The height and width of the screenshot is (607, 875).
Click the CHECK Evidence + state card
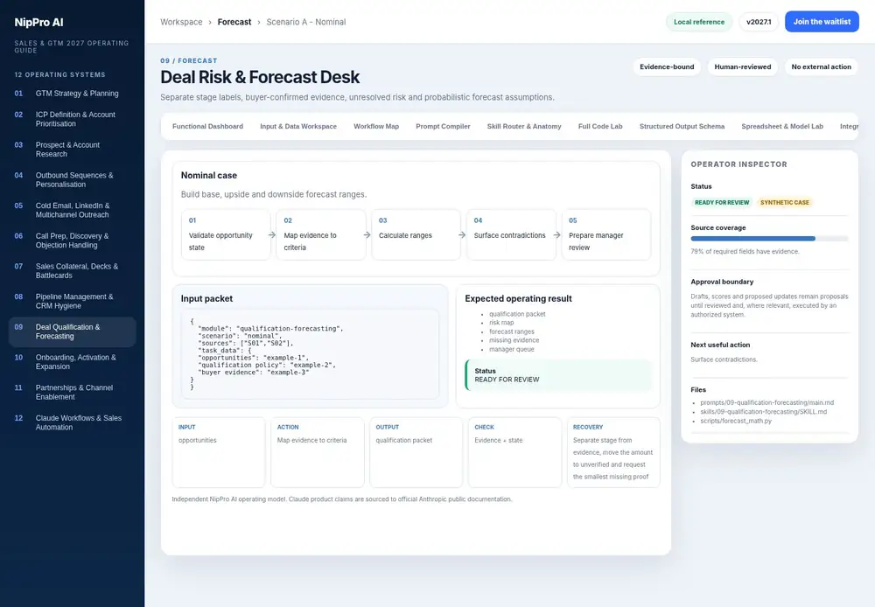[x=514, y=452]
